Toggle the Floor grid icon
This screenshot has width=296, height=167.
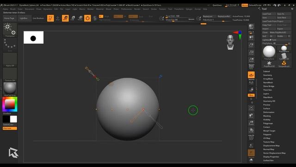pyautogui.click(x=251, y=75)
